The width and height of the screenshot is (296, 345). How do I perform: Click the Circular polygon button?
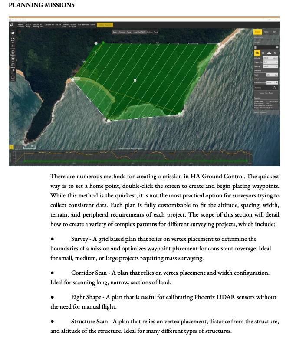point(122,32)
